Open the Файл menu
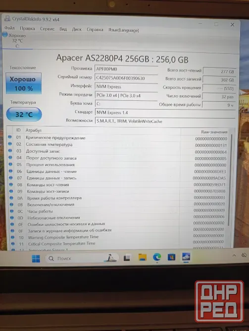Viewport: 249px width, 331px height. 9,28
